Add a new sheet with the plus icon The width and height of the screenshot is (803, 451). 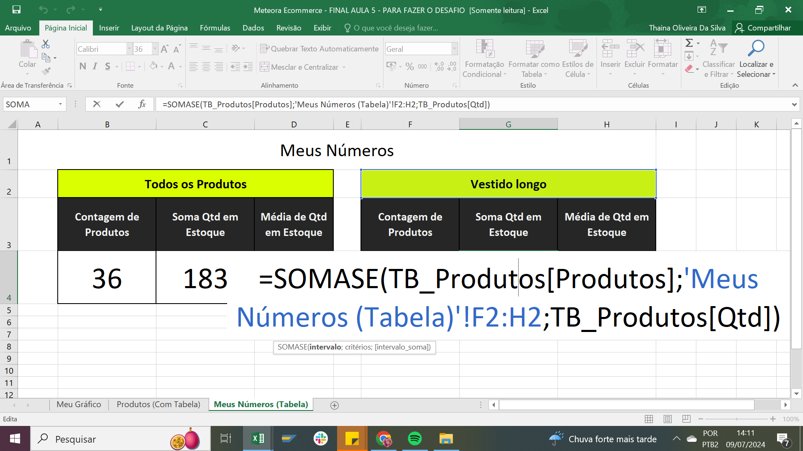335,405
